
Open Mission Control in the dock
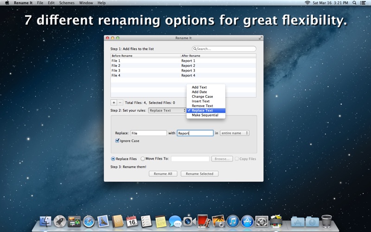[x=74, y=221]
